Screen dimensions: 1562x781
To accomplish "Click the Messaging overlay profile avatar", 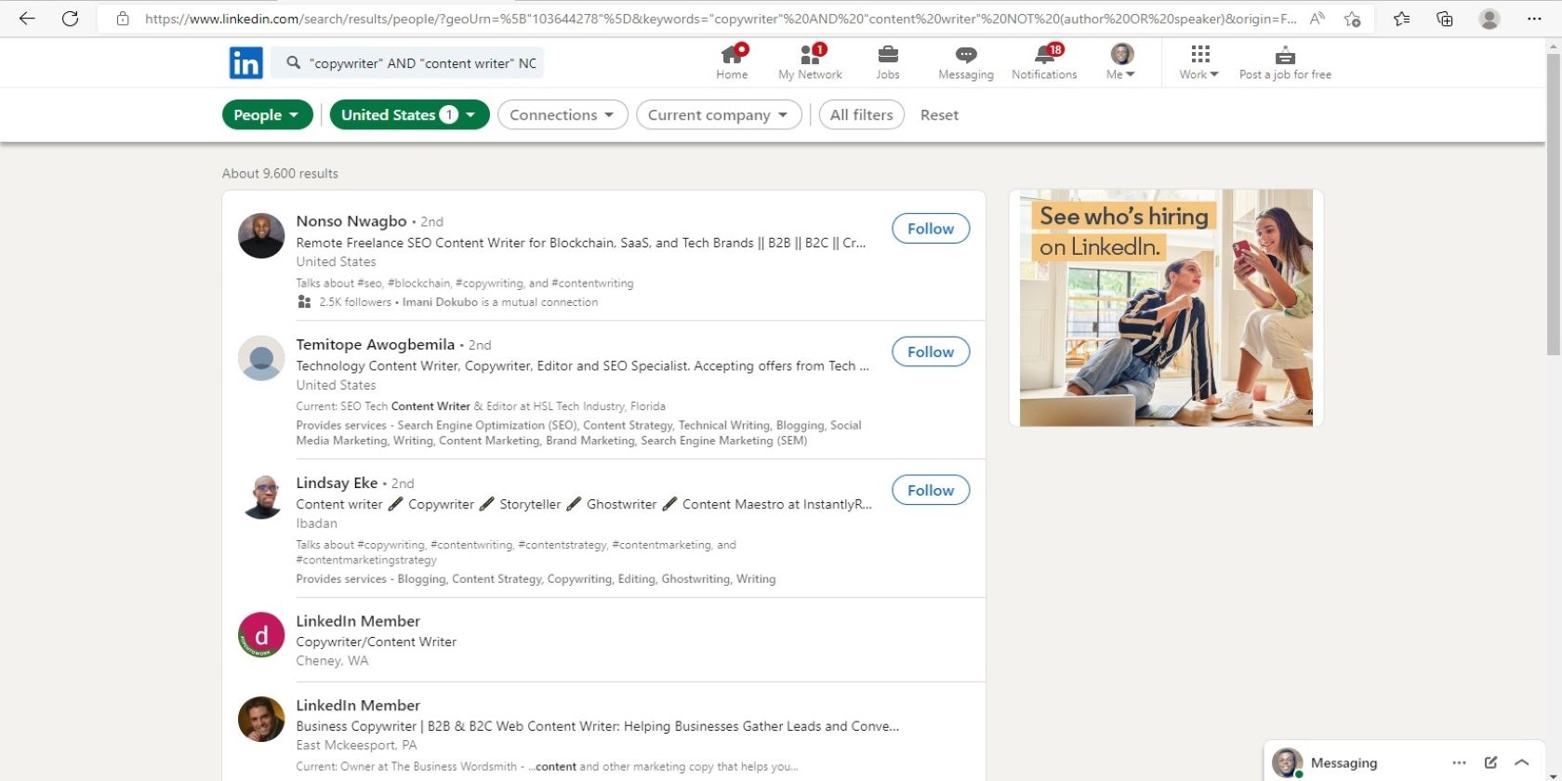I will [x=1287, y=762].
